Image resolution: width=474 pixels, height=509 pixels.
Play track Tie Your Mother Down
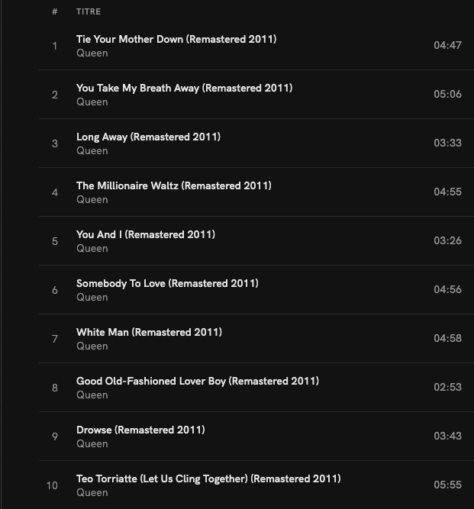(176, 39)
